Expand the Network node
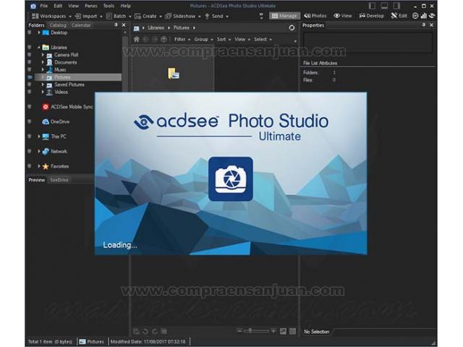The image size is (463, 347). (38, 151)
